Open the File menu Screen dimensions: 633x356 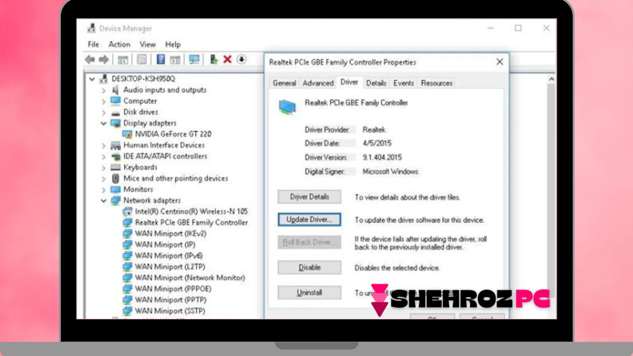click(93, 44)
